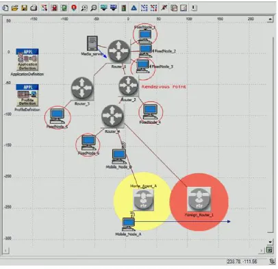Screen dimensions: 278x269
Task: Click the corner icon beside horizontal scrollbar
Action: click(270, 250)
